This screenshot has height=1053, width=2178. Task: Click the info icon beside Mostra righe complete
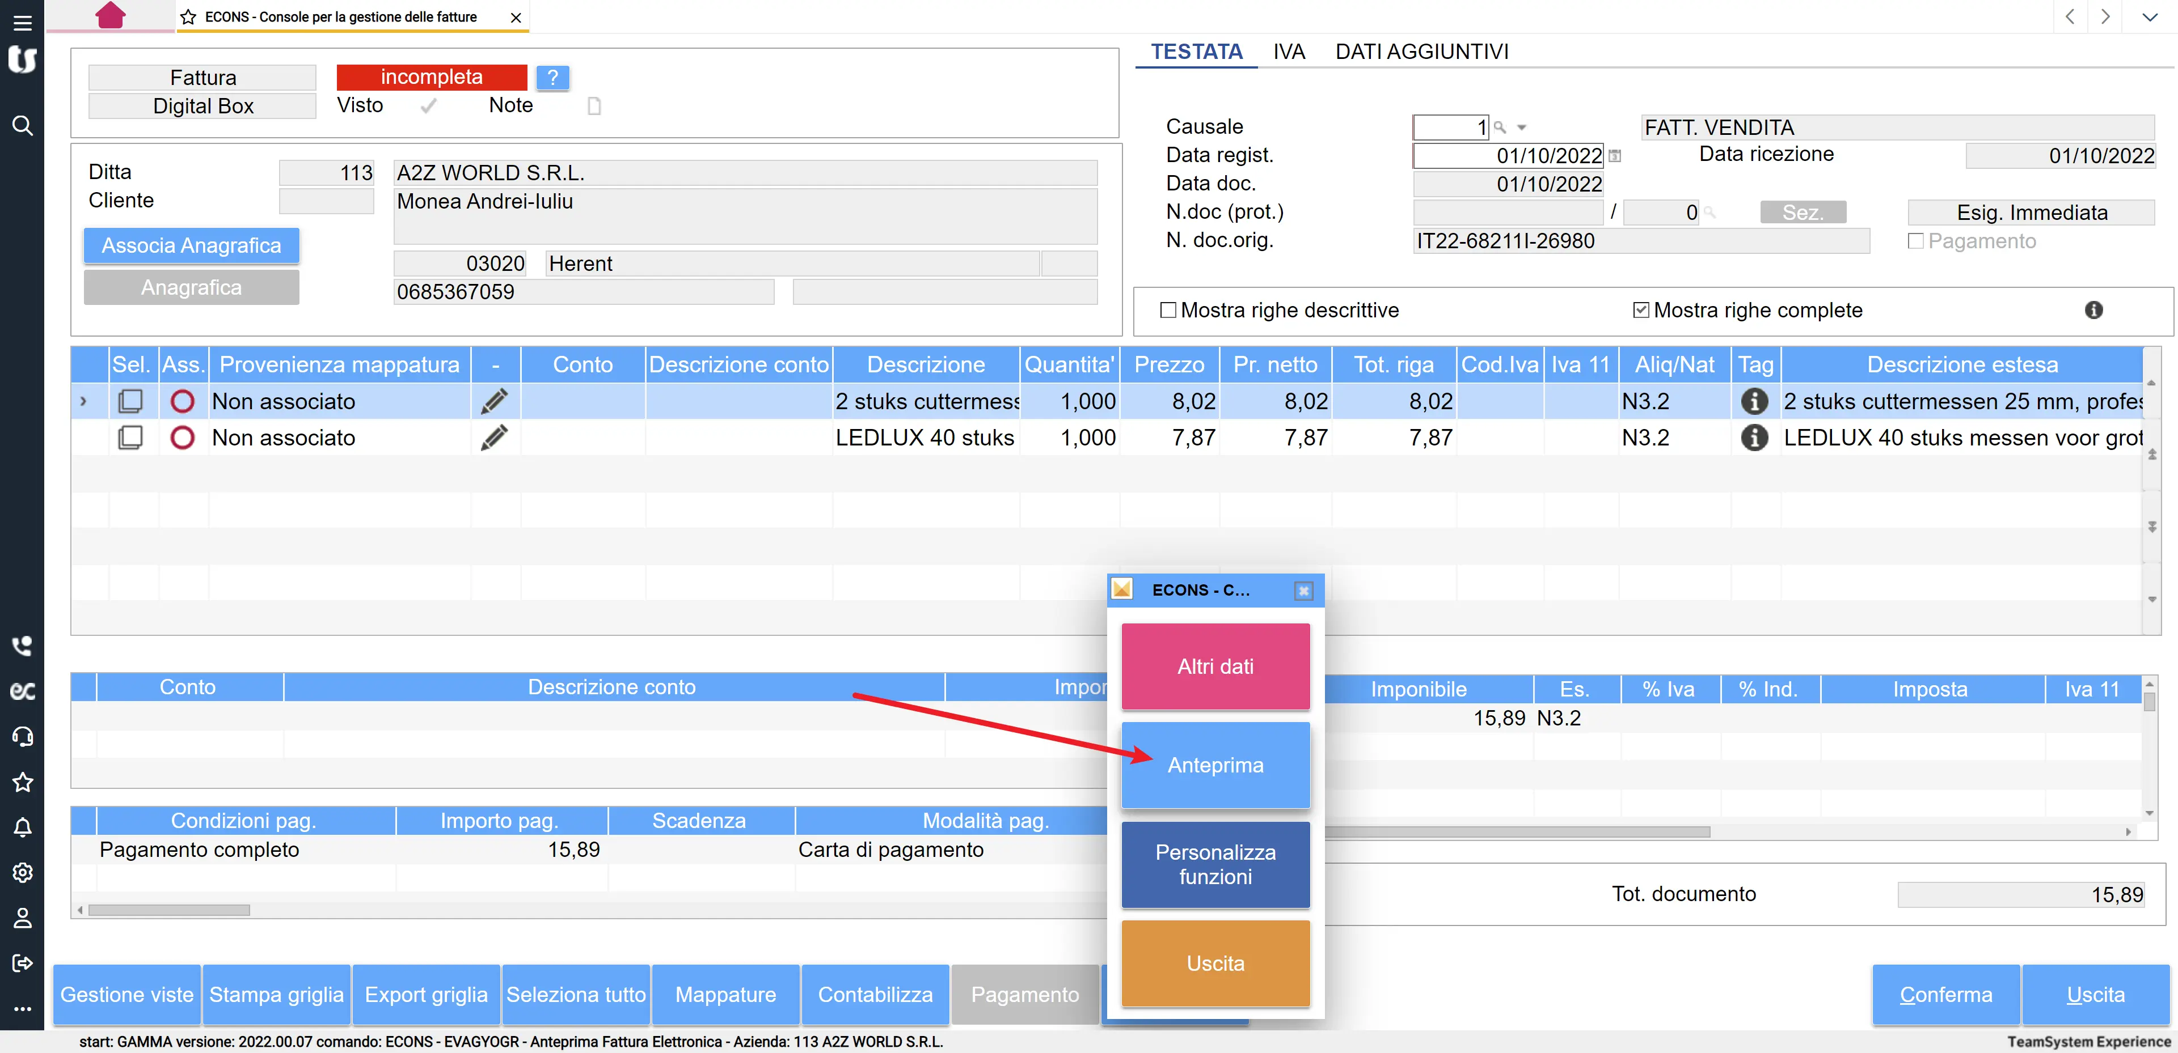click(2093, 310)
